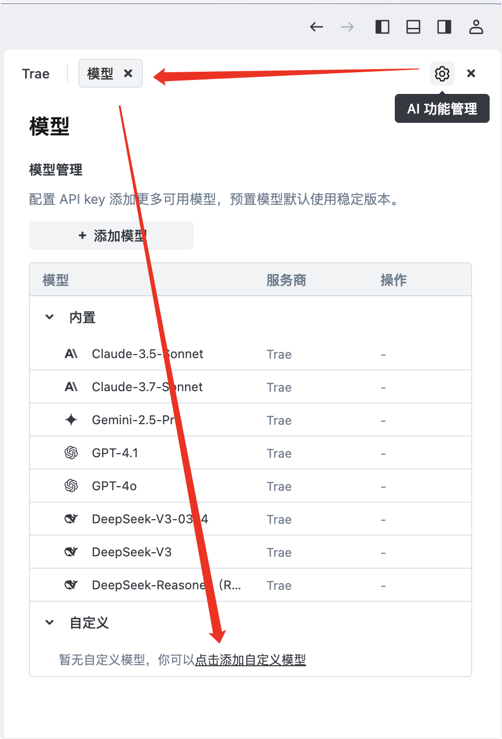Screen dimensions: 502x739
Task: Close the 模型 tab with its X
Action: coord(128,73)
